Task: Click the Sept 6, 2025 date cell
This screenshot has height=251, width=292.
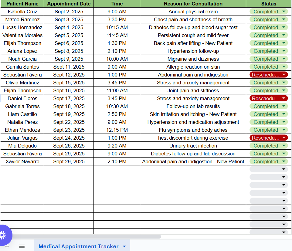Action: [x=69, y=43]
